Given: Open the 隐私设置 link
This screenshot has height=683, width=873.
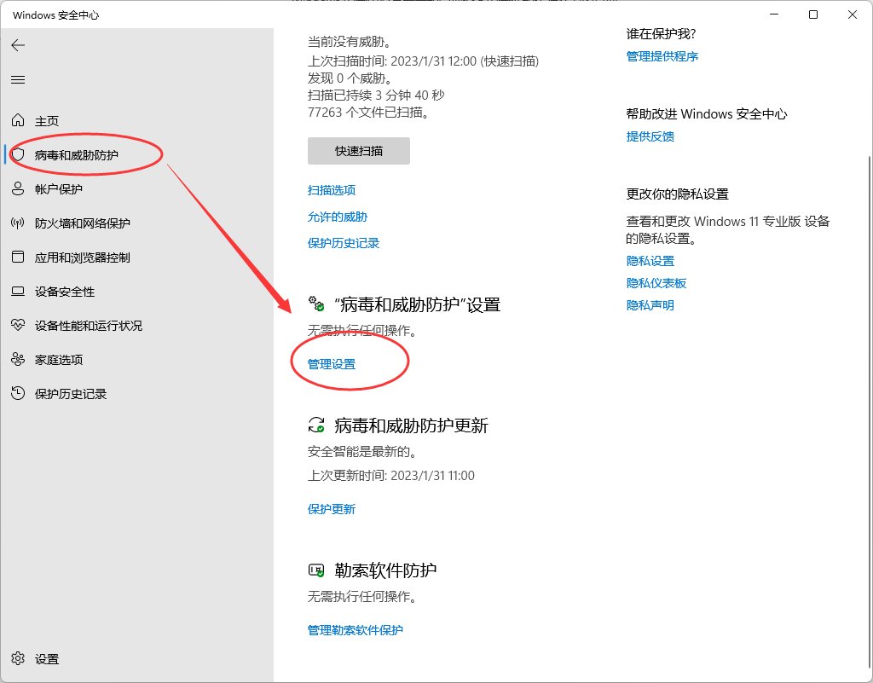Looking at the screenshot, I should pyautogui.click(x=650, y=261).
